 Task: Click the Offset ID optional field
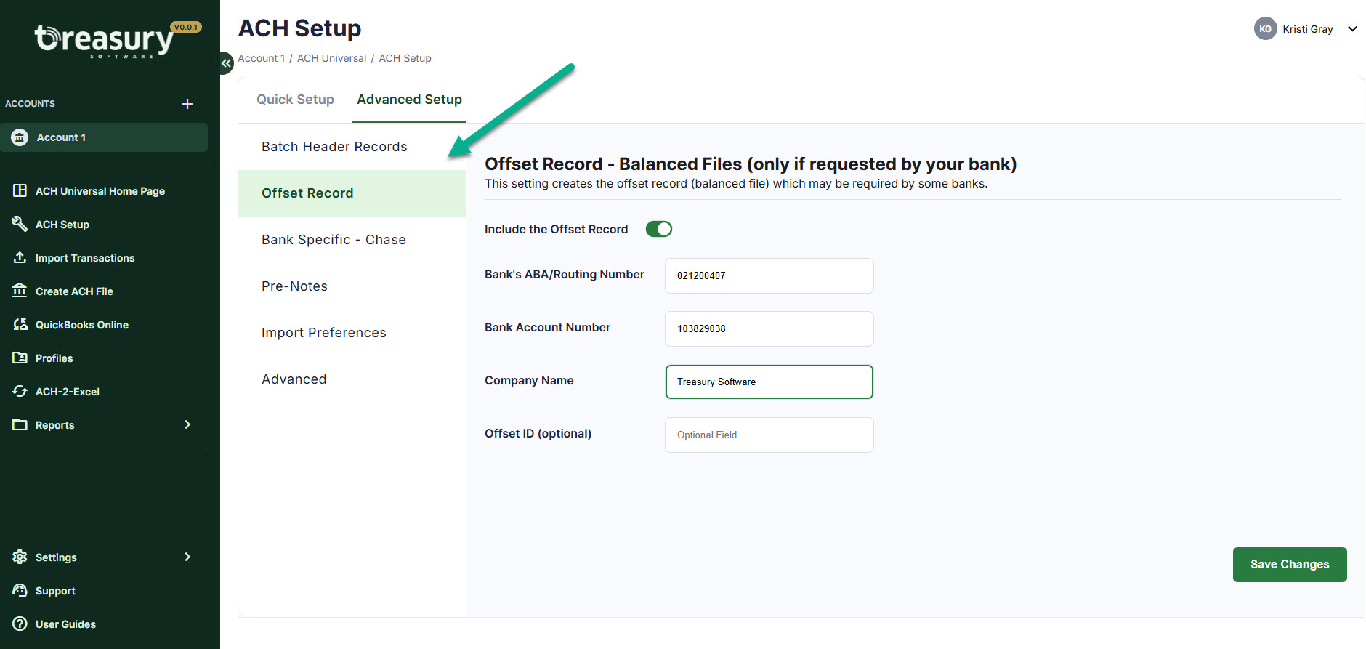tap(769, 435)
